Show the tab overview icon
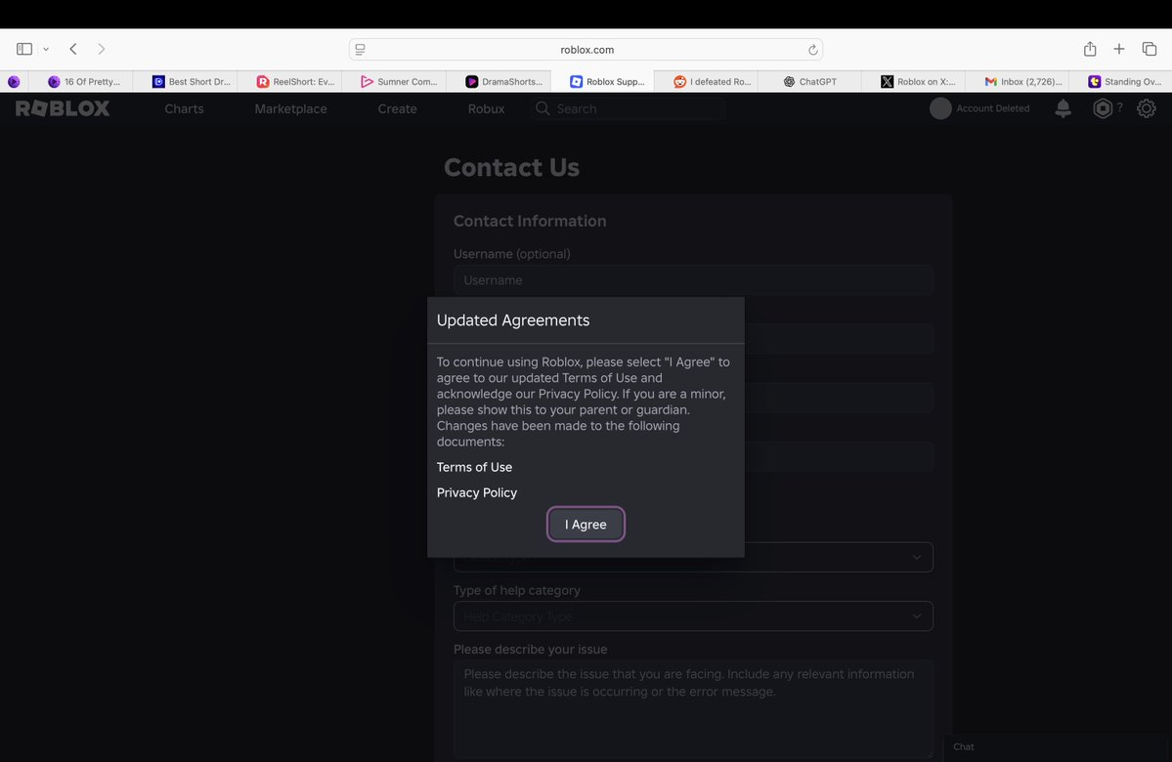The width and height of the screenshot is (1172, 762). point(1149,49)
